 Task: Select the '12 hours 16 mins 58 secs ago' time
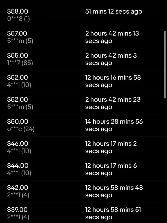pos(113,81)
